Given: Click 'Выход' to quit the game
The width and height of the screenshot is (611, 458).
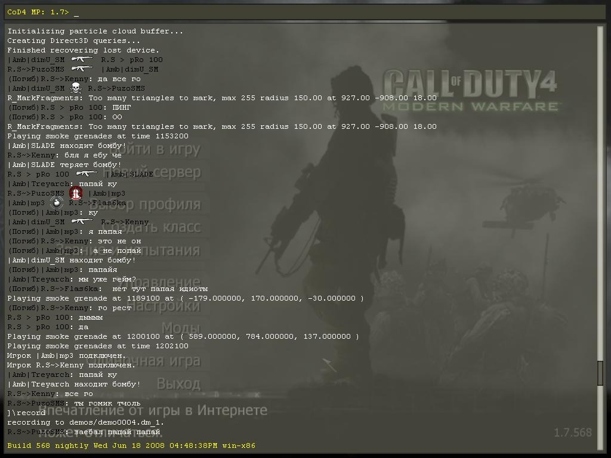Looking at the screenshot, I should coord(178,384).
